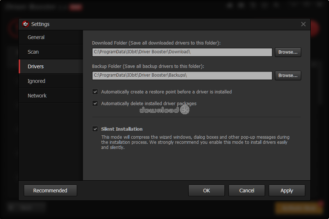Click the Driver Booster logo in title bar
Viewport: 329px width, 219px height.
[x=25, y=24]
